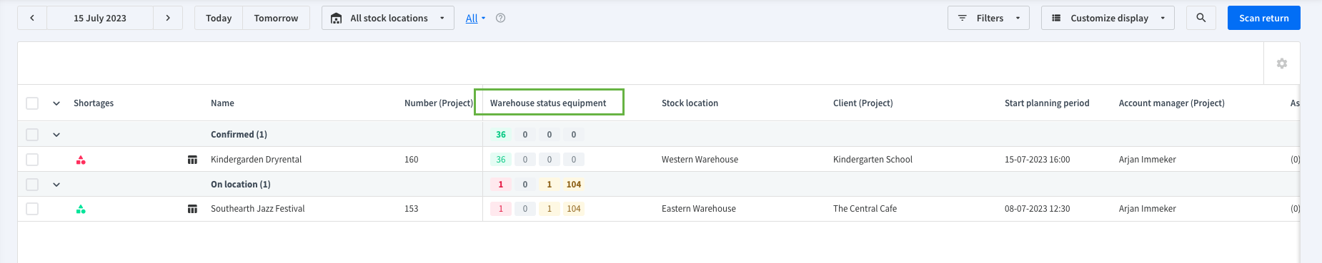This screenshot has height=263, width=1322.
Task: Sort by the Stock location header
Action: [690, 103]
